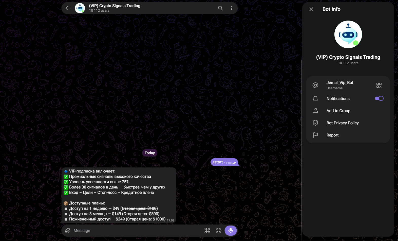Open the emoji picker
This screenshot has width=398, height=241.
(x=218, y=231)
